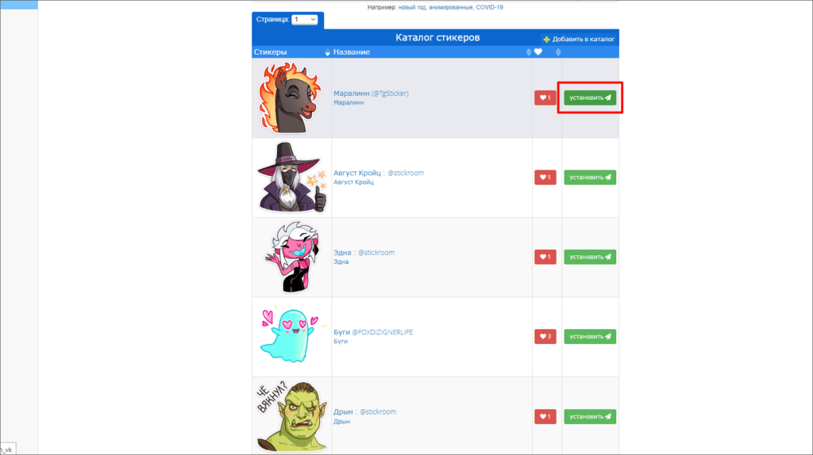Click heart button for Эдна stickers
The width and height of the screenshot is (813, 455).
545,258
